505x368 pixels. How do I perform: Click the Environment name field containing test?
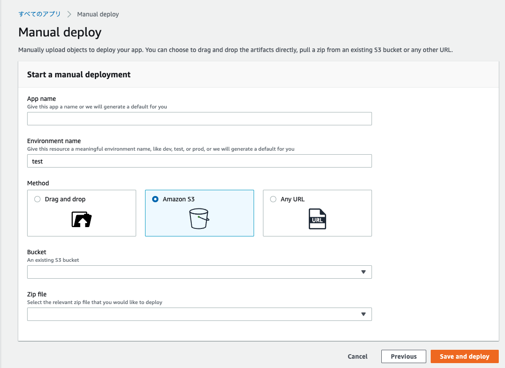pyautogui.click(x=199, y=160)
